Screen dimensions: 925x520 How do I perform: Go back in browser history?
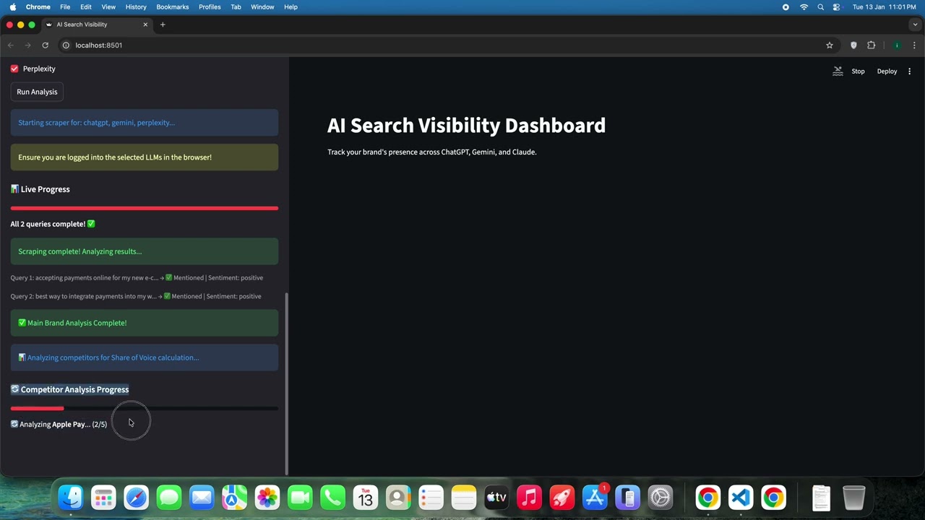(11, 45)
